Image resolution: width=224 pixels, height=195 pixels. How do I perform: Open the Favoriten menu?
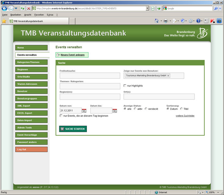point(39,15)
